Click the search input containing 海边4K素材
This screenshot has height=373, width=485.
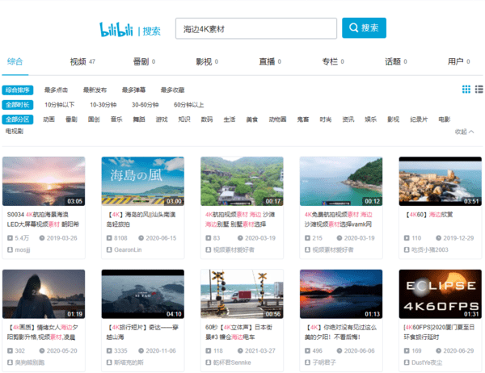(255, 28)
